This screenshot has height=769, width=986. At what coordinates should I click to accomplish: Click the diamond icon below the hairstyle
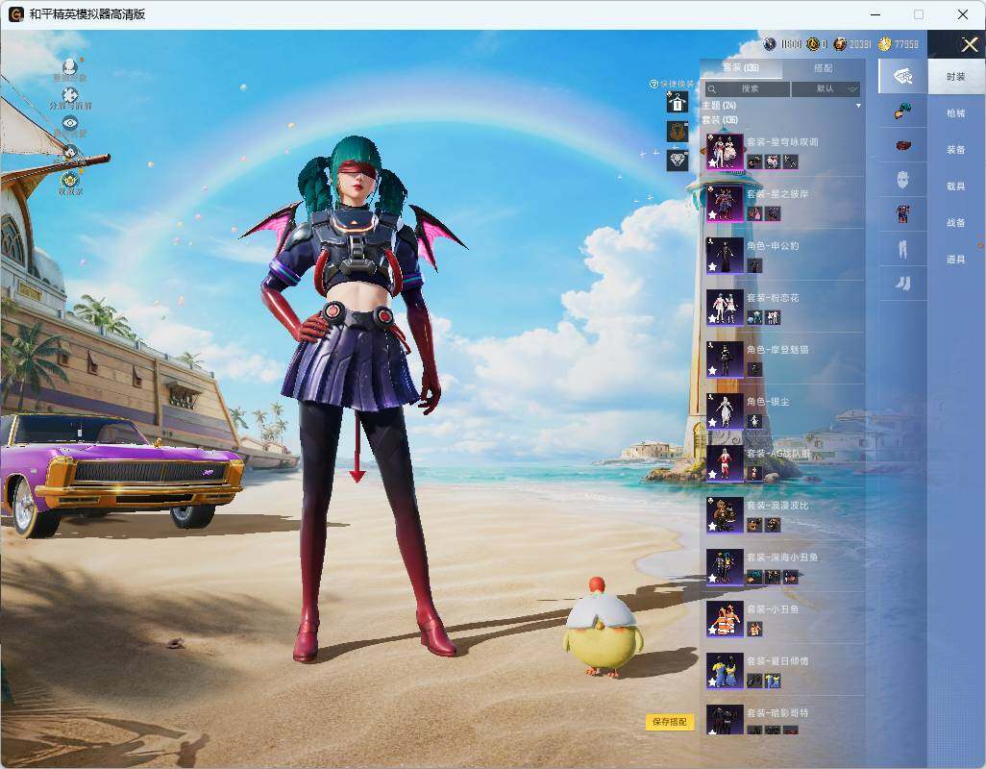[678, 161]
